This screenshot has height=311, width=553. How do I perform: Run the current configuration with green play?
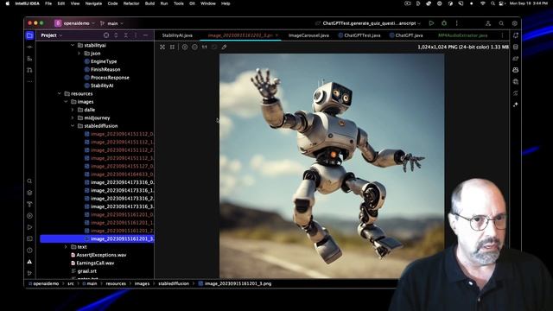tap(431, 23)
